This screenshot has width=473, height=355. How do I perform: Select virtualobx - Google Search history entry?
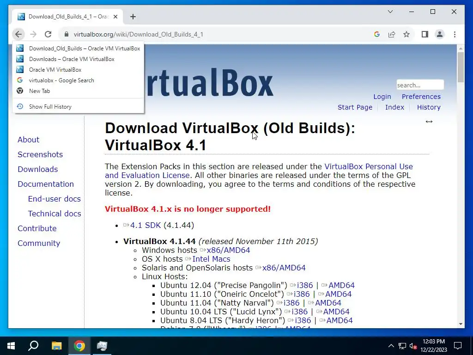pyautogui.click(x=78, y=80)
